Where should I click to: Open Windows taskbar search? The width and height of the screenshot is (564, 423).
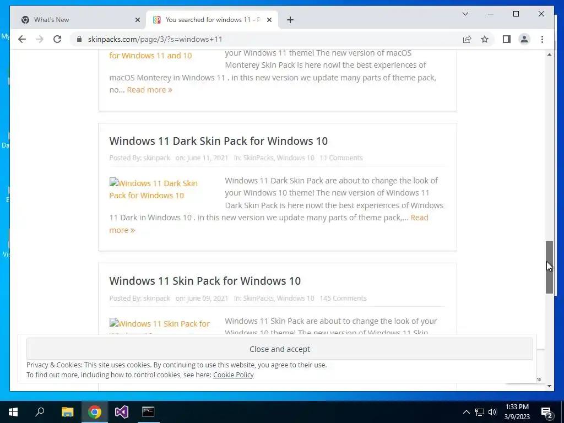[x=40, y=412]
